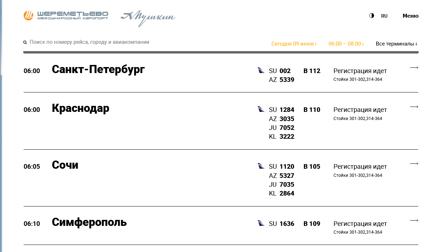Click the Sheremetyevo airport logo
The height and width of the screenshot is (252, 432).
tap(66, 16)
